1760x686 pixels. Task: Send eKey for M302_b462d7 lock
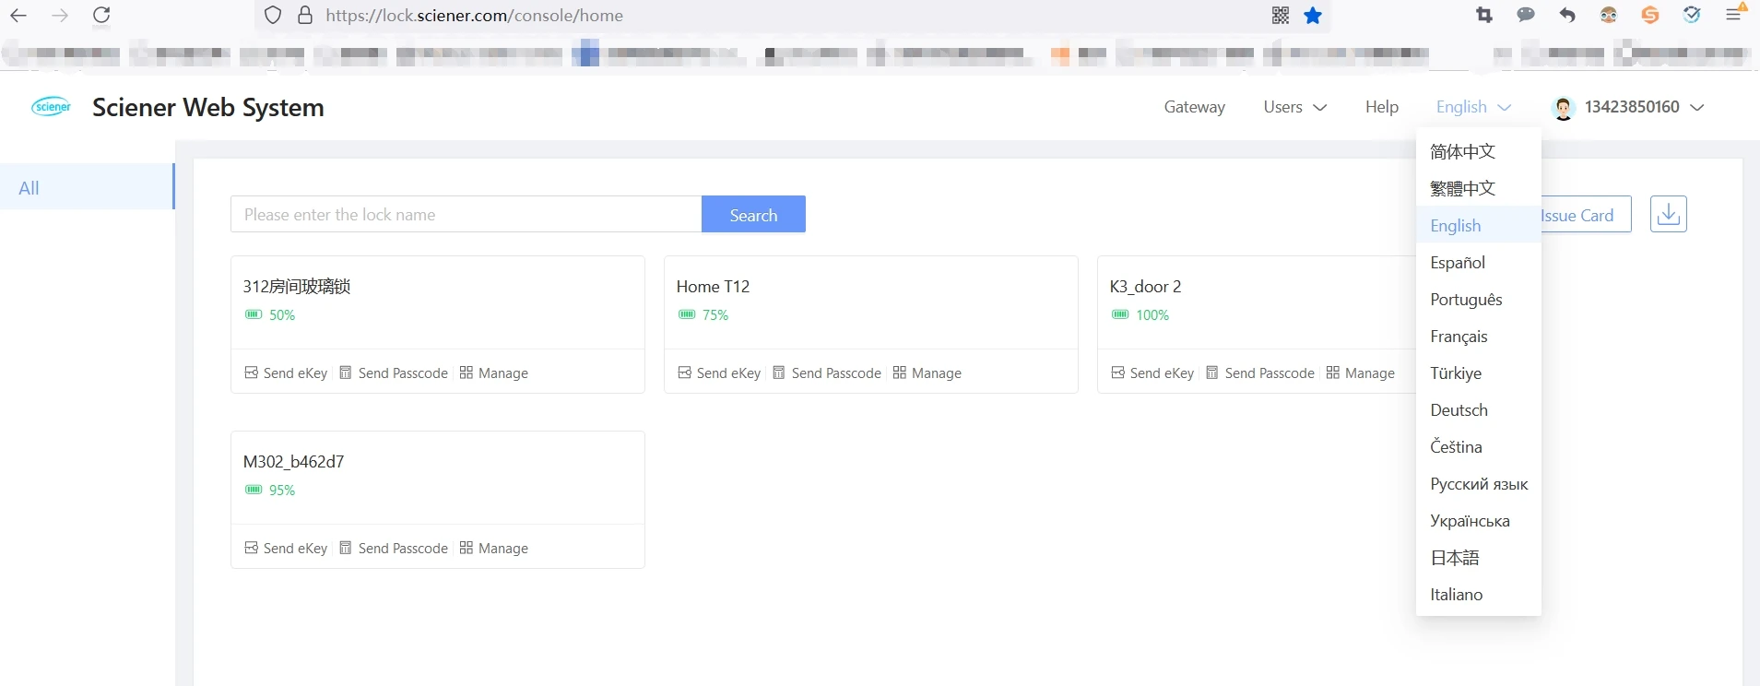(286, 548)
